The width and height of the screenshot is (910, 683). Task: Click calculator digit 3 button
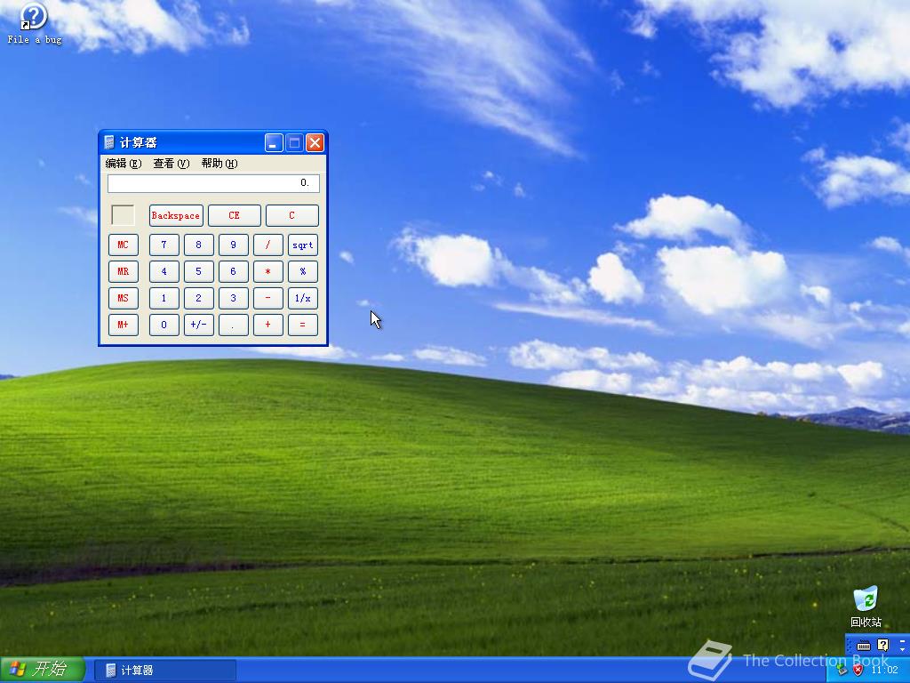pos(234,299)
